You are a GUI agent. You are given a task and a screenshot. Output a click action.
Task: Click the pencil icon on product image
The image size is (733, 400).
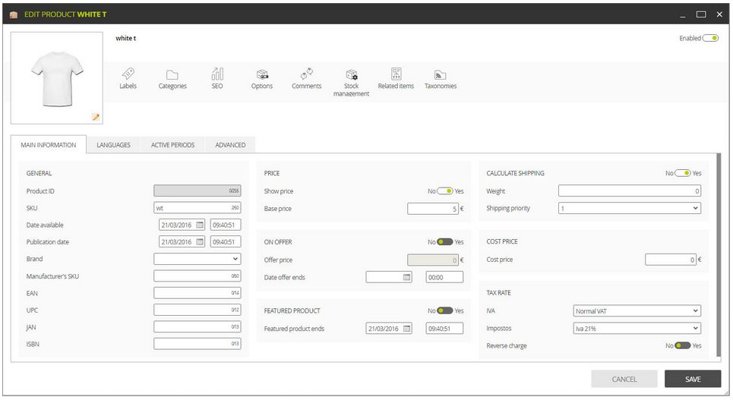(x=96, y=117)
